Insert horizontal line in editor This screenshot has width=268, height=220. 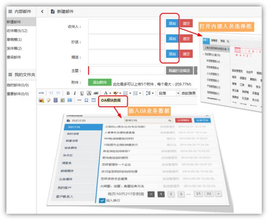[x=79, y=100]
